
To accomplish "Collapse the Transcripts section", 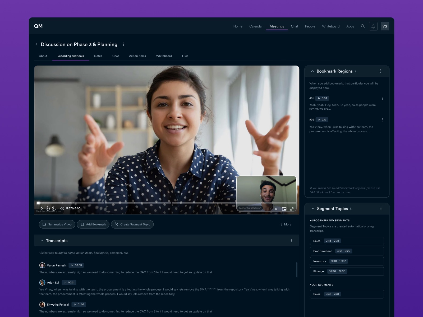I will [x=42, y=241].
